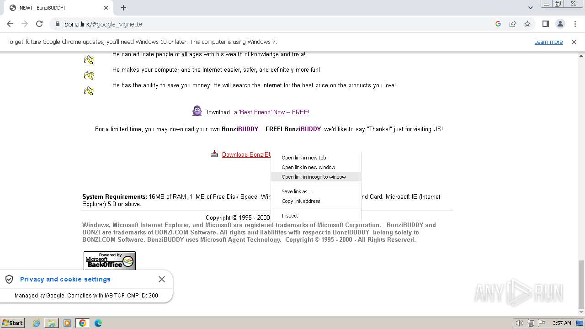Open File Explorer from taskbar
This screenshot has width=585, height=329.
pos(52,323)
